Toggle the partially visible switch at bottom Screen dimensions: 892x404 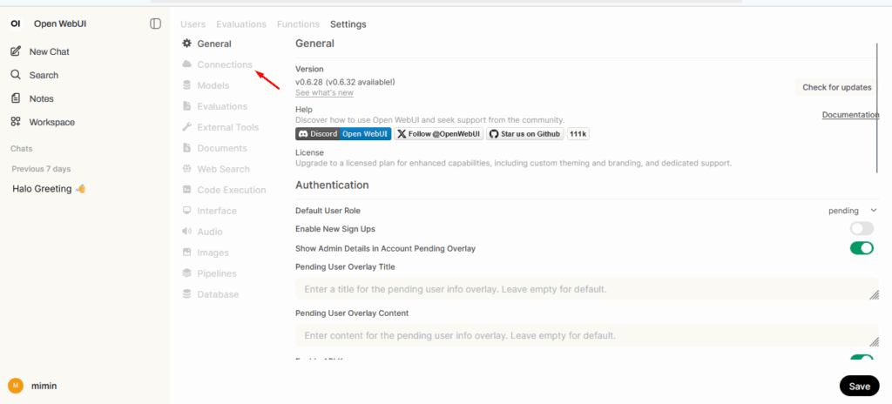tap(862, 359)
